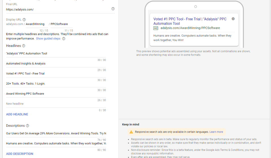Click the info icon in ad preview card
Image resolution: width=271 pixels, height=158 pixels.
click(x=233, y=19)
